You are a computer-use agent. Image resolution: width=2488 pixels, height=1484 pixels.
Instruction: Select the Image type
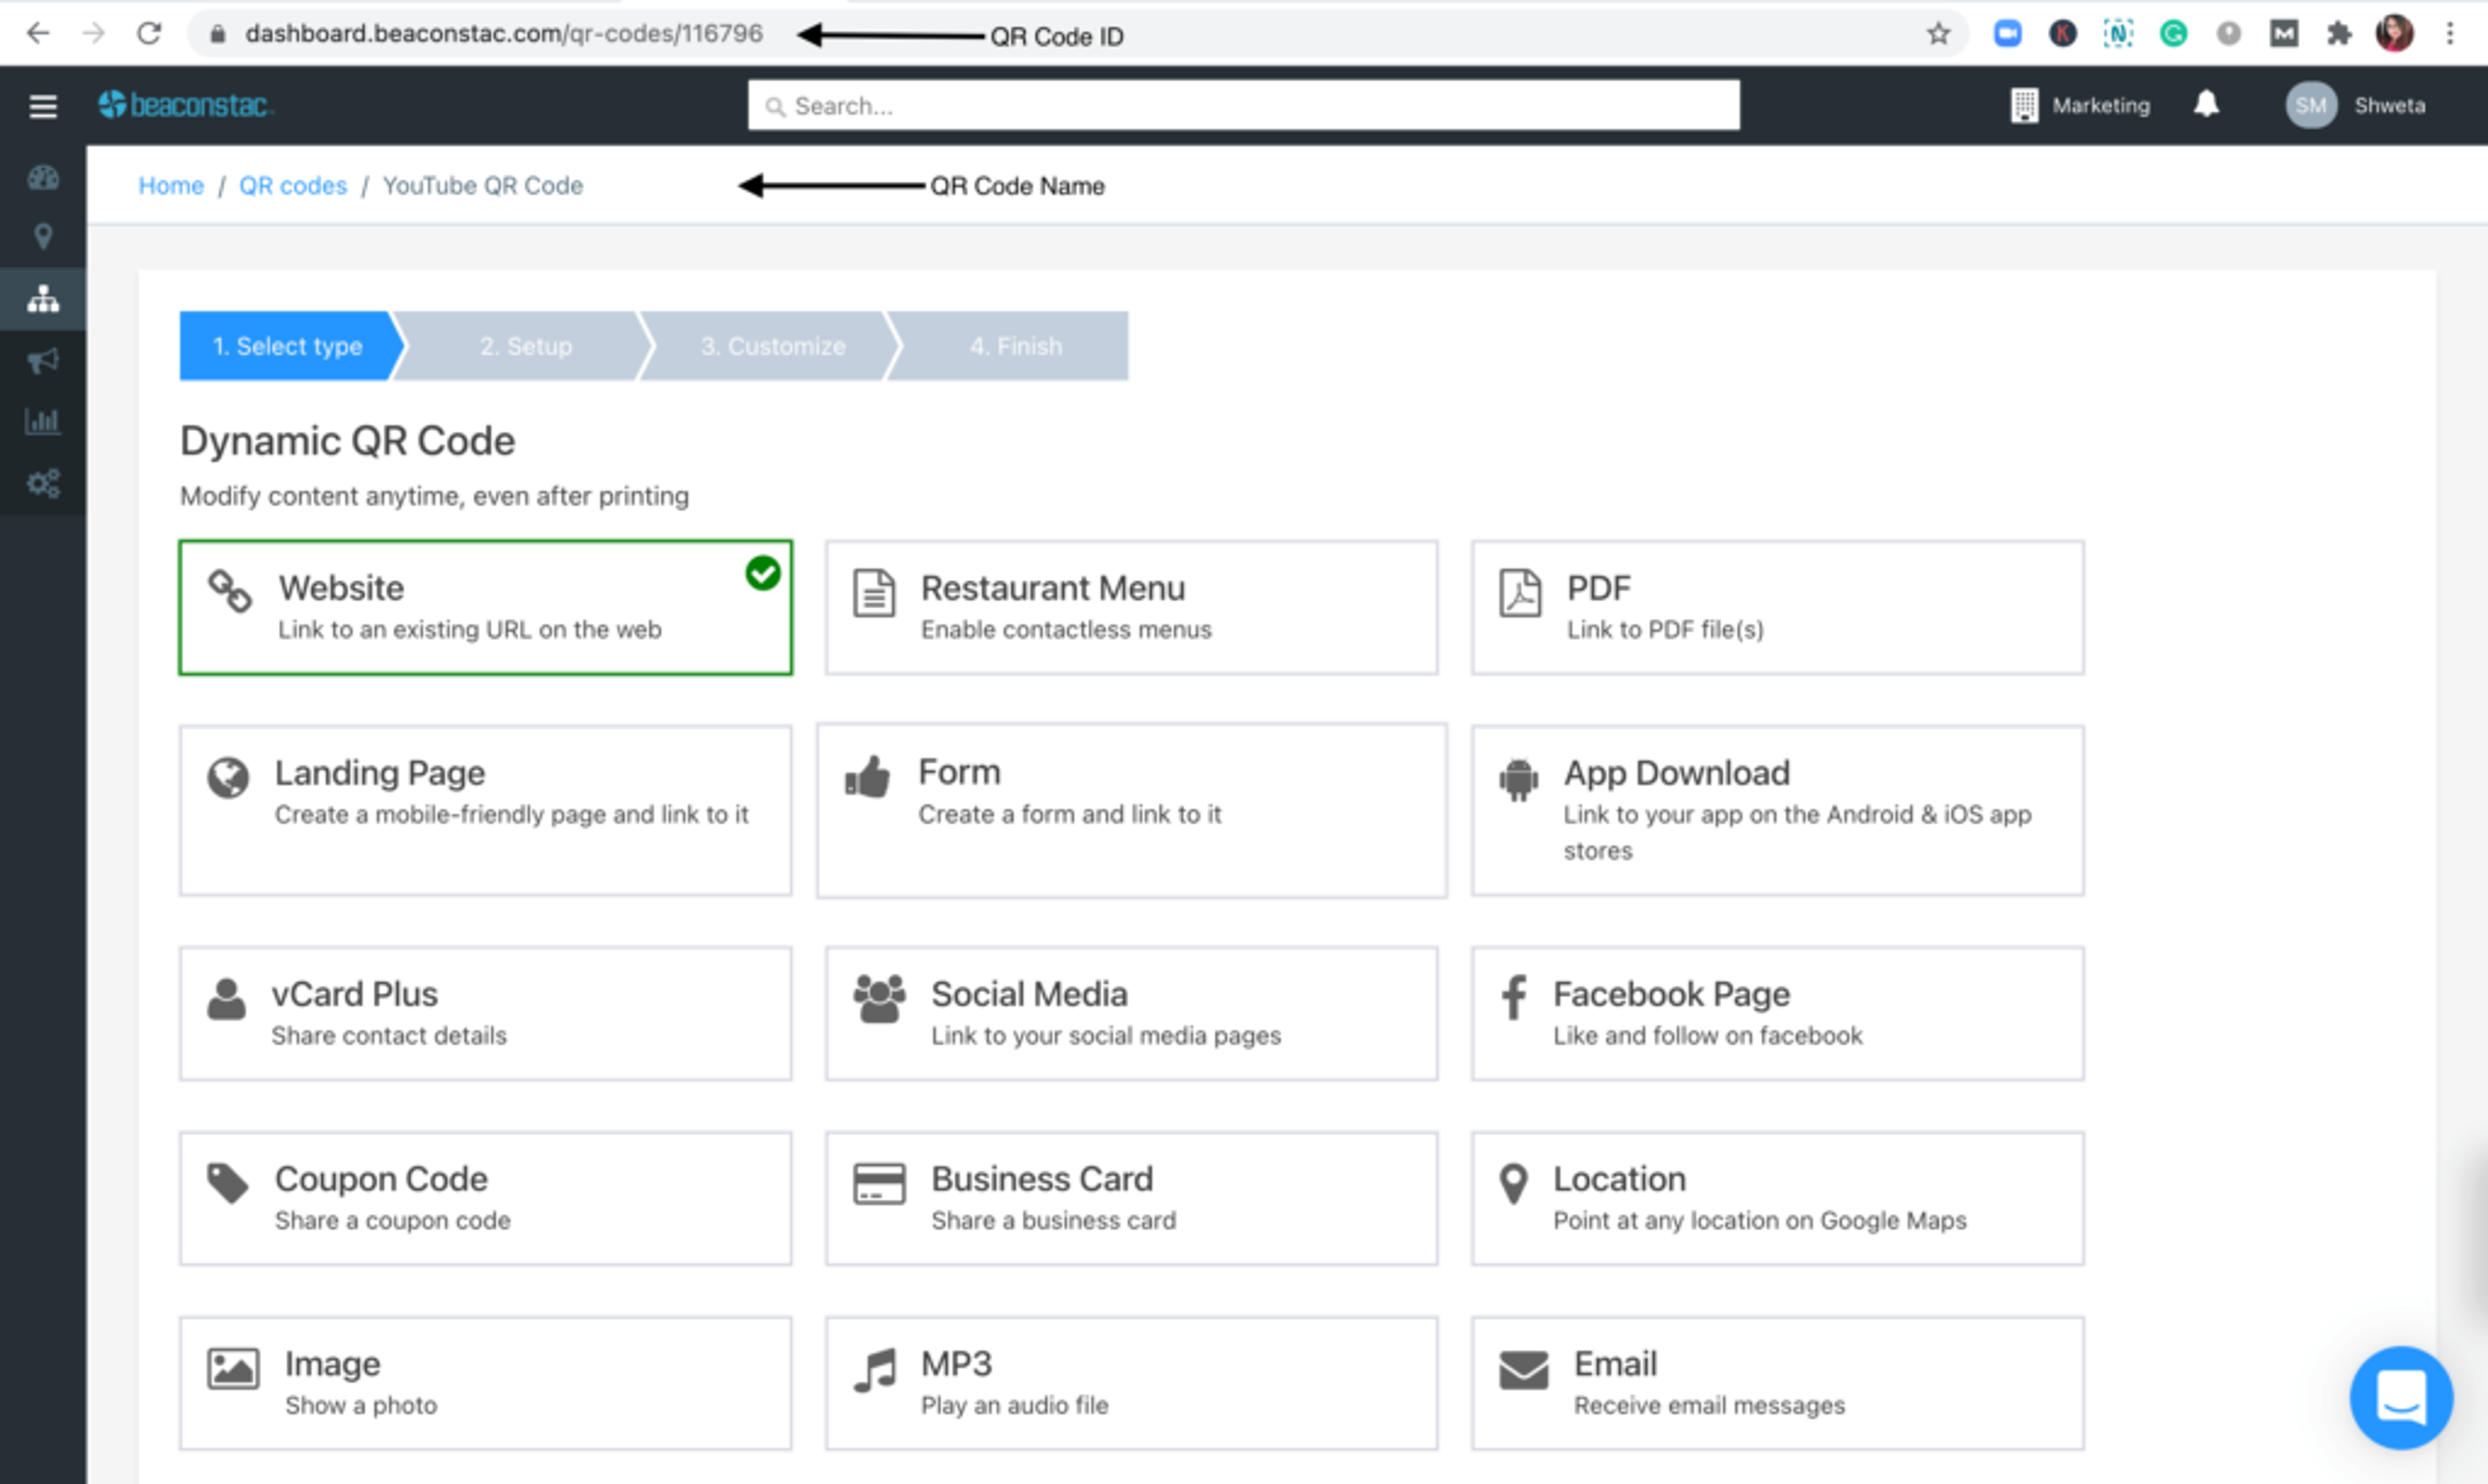coord(486,1384)
